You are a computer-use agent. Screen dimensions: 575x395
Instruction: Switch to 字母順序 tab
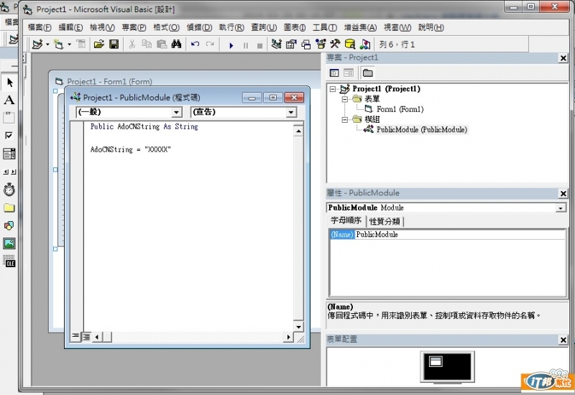pos(346,220)
